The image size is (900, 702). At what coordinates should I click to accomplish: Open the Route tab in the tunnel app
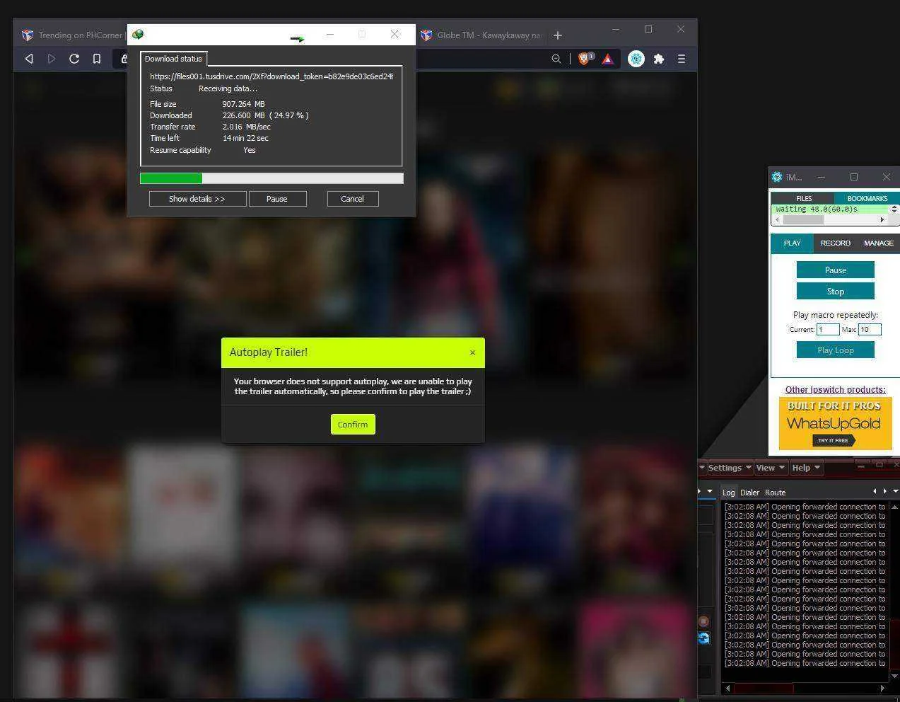(775, 493)
